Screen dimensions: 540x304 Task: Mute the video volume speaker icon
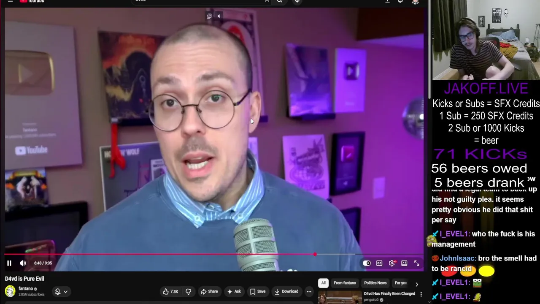[23, 263]
